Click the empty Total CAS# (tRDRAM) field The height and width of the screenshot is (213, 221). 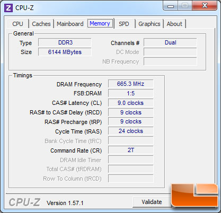(x=131, y=169)
